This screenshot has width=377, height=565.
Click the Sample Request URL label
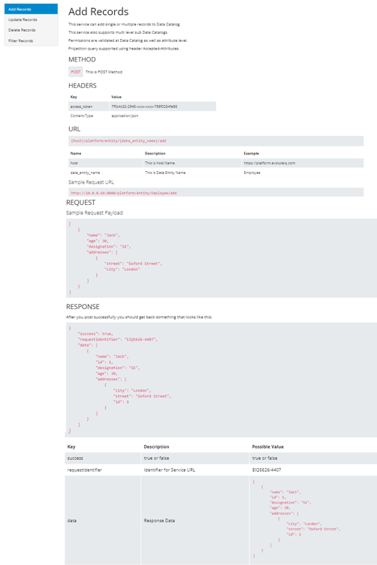click(x=92, y=182)
